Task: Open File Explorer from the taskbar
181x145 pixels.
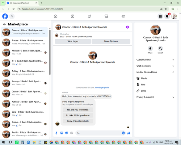Action: [x=34, y=142]
